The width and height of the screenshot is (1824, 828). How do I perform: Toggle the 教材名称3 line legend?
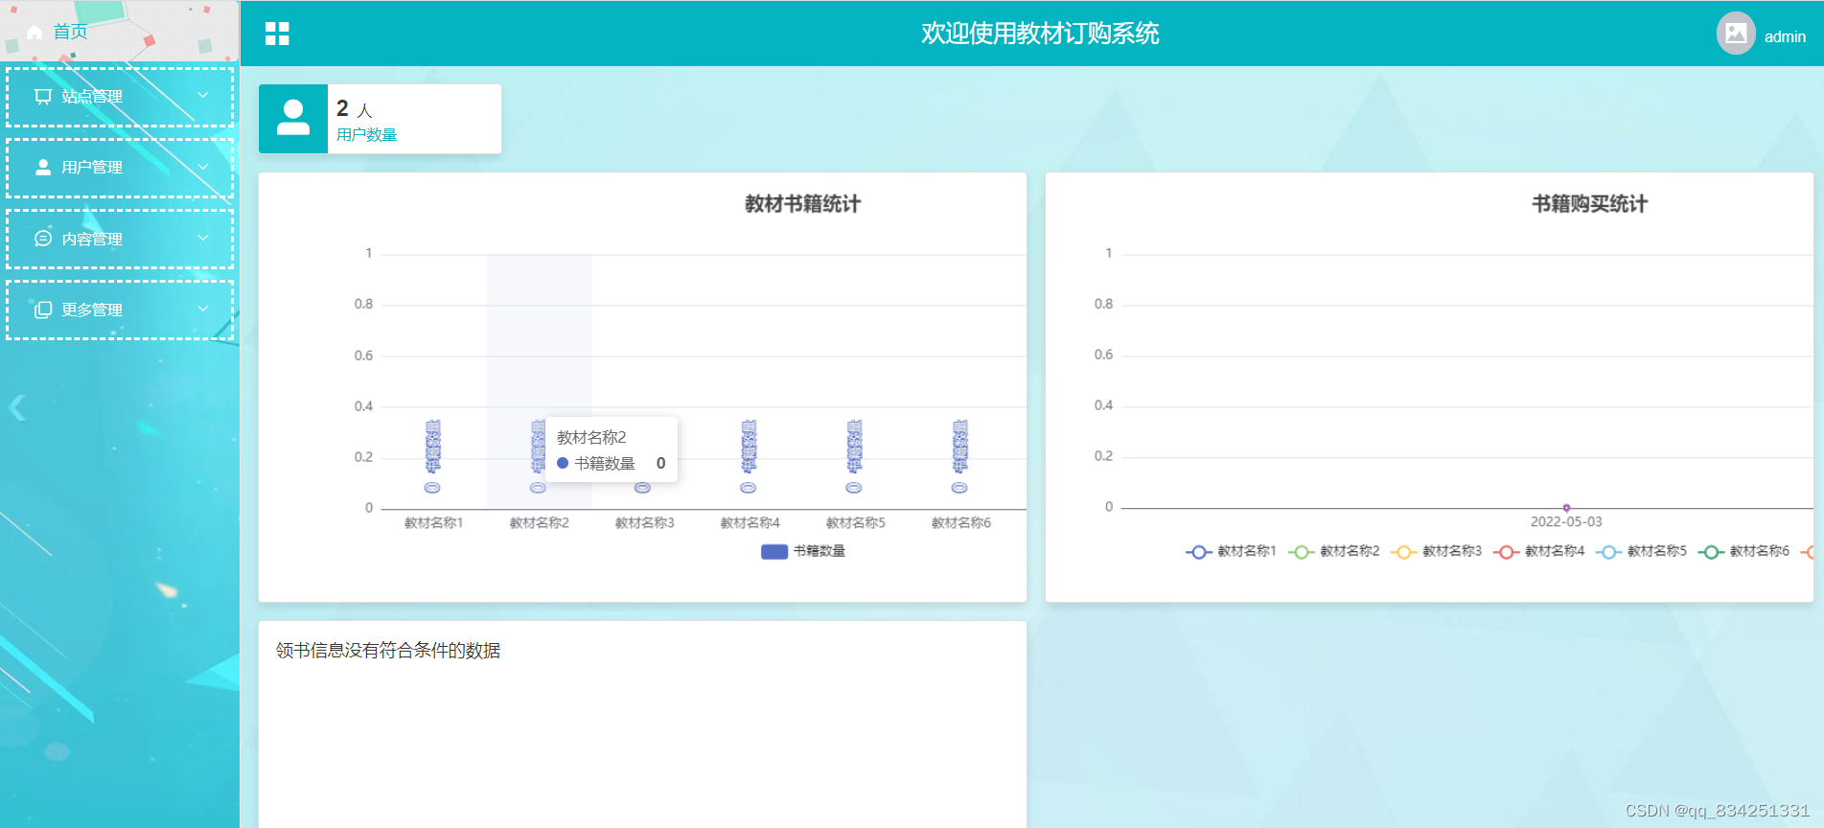1437,552
